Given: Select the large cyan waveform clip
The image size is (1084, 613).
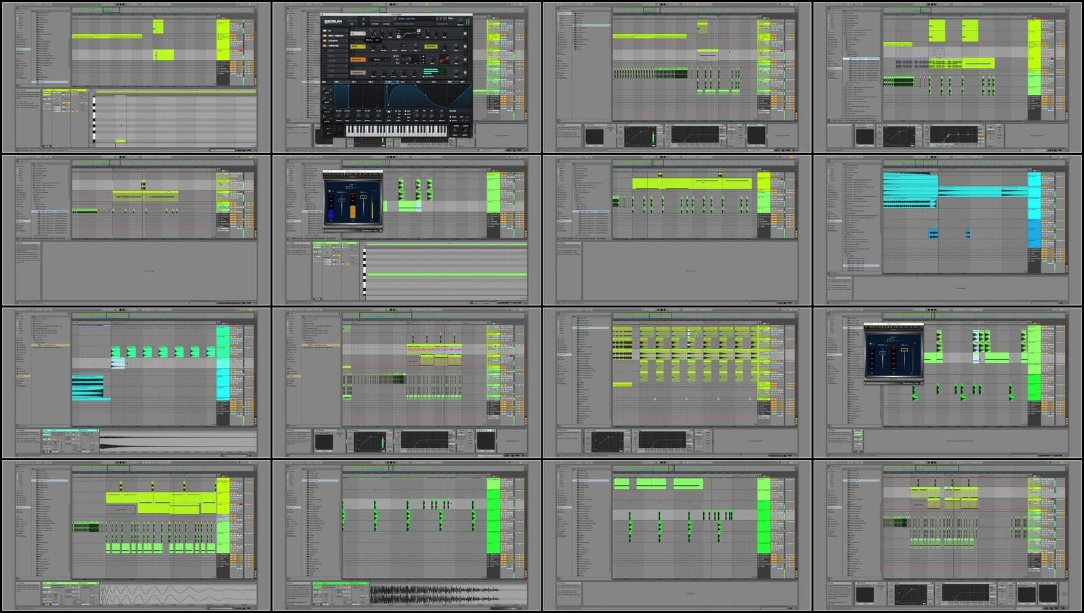Looking at the screenshot, I should 911,191.
